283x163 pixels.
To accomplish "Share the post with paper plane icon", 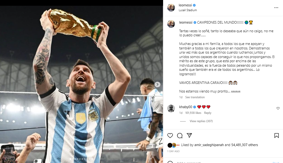I will [x=189, y=135].
